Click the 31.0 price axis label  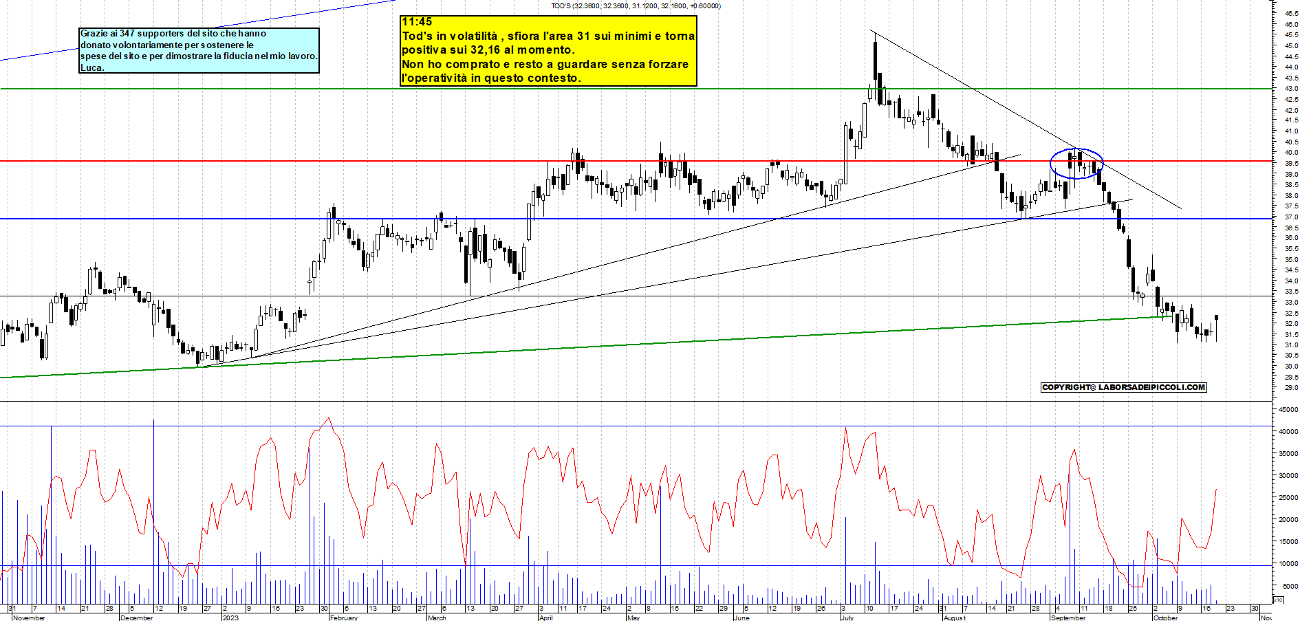pos(1291,345)
